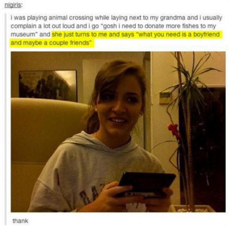229x226 pixels.
Task: Open the nigiris username link
Action: click(x=13, y=5)
